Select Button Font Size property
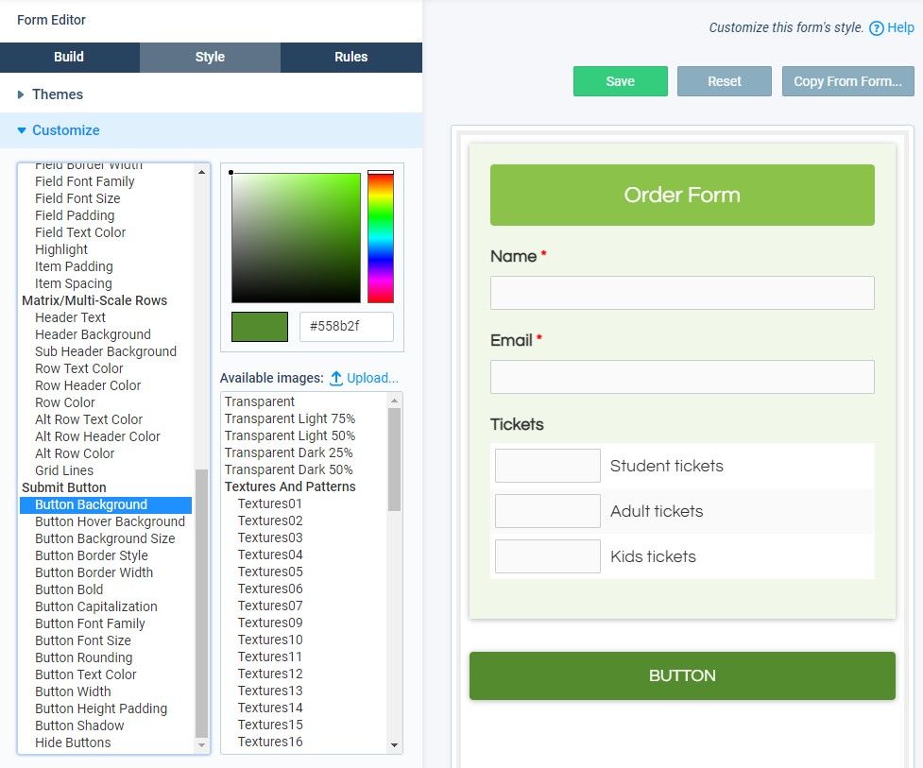This screenshot has height=768, width=923. [x=82, y=640]
